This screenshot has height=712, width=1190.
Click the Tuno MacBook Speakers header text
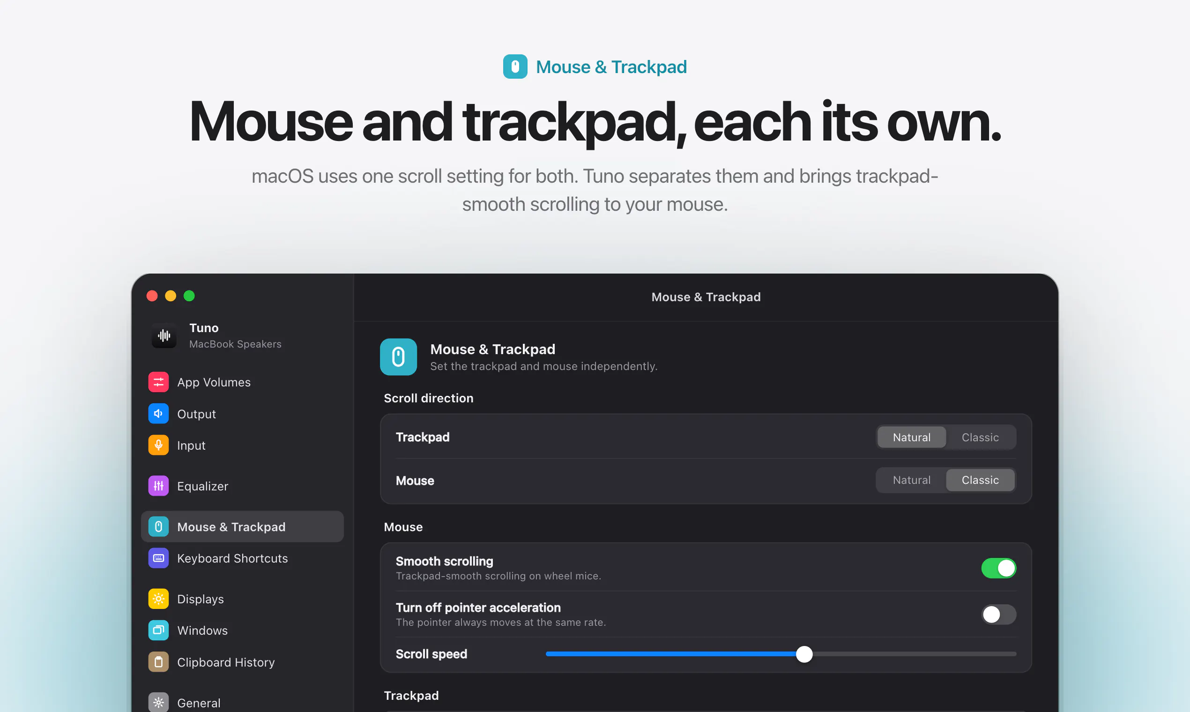(235, 335)
